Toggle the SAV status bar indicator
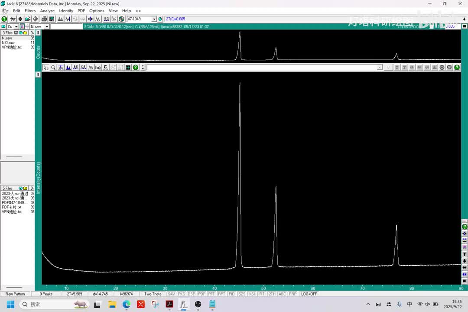Viewport: 468px width, 312px height. 171,294
